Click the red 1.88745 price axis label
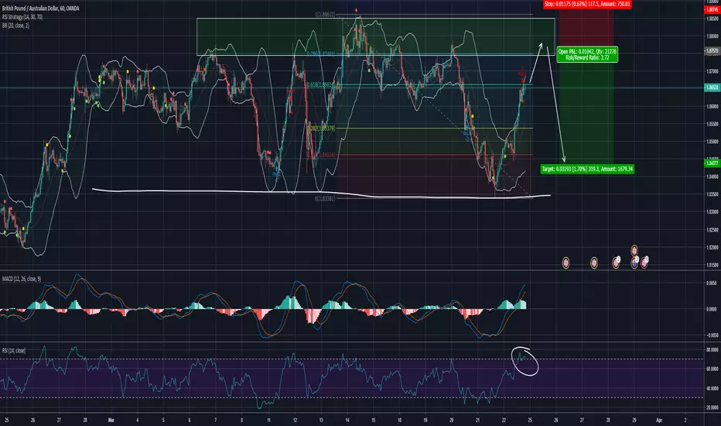The height and width of the screenshot is (426, 721). tap(712, 10)
